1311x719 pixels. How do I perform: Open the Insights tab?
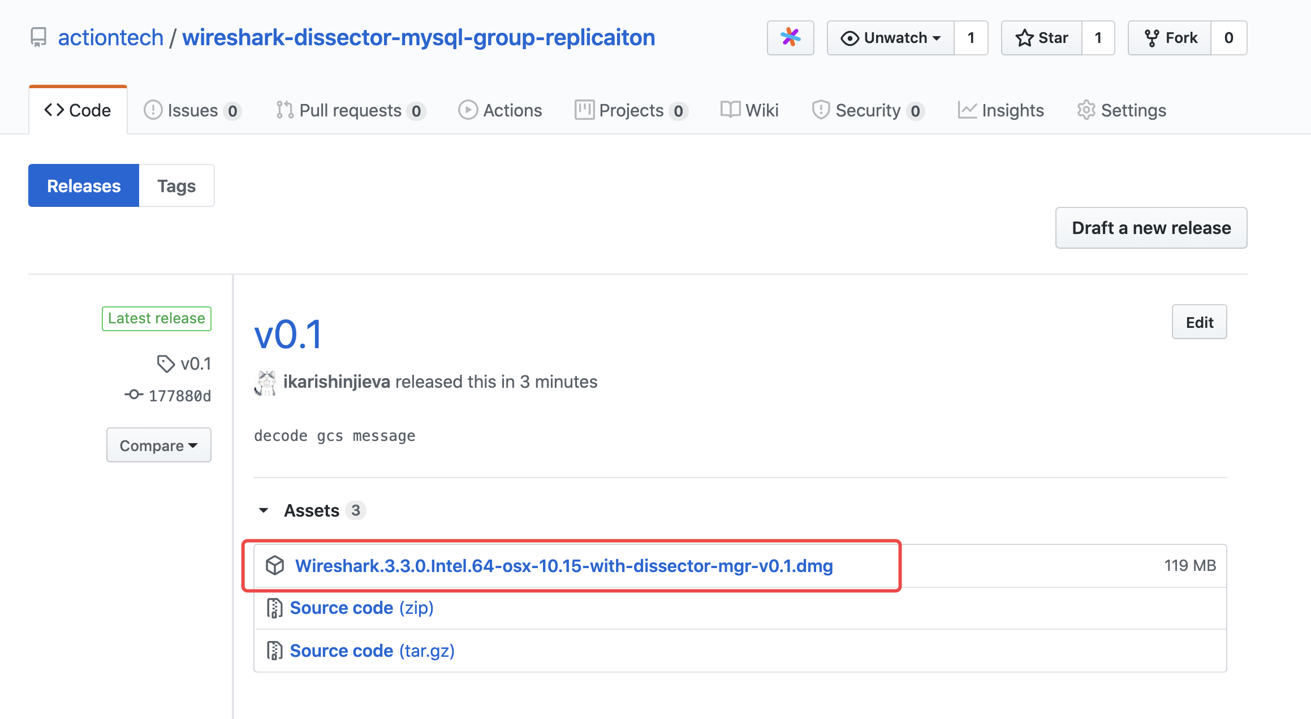click(x=1000, y=110)
